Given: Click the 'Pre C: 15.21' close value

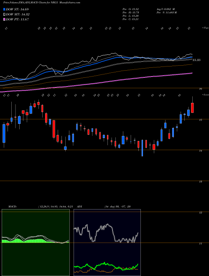Looking at the screenshot, I should (x=131, y=19).
